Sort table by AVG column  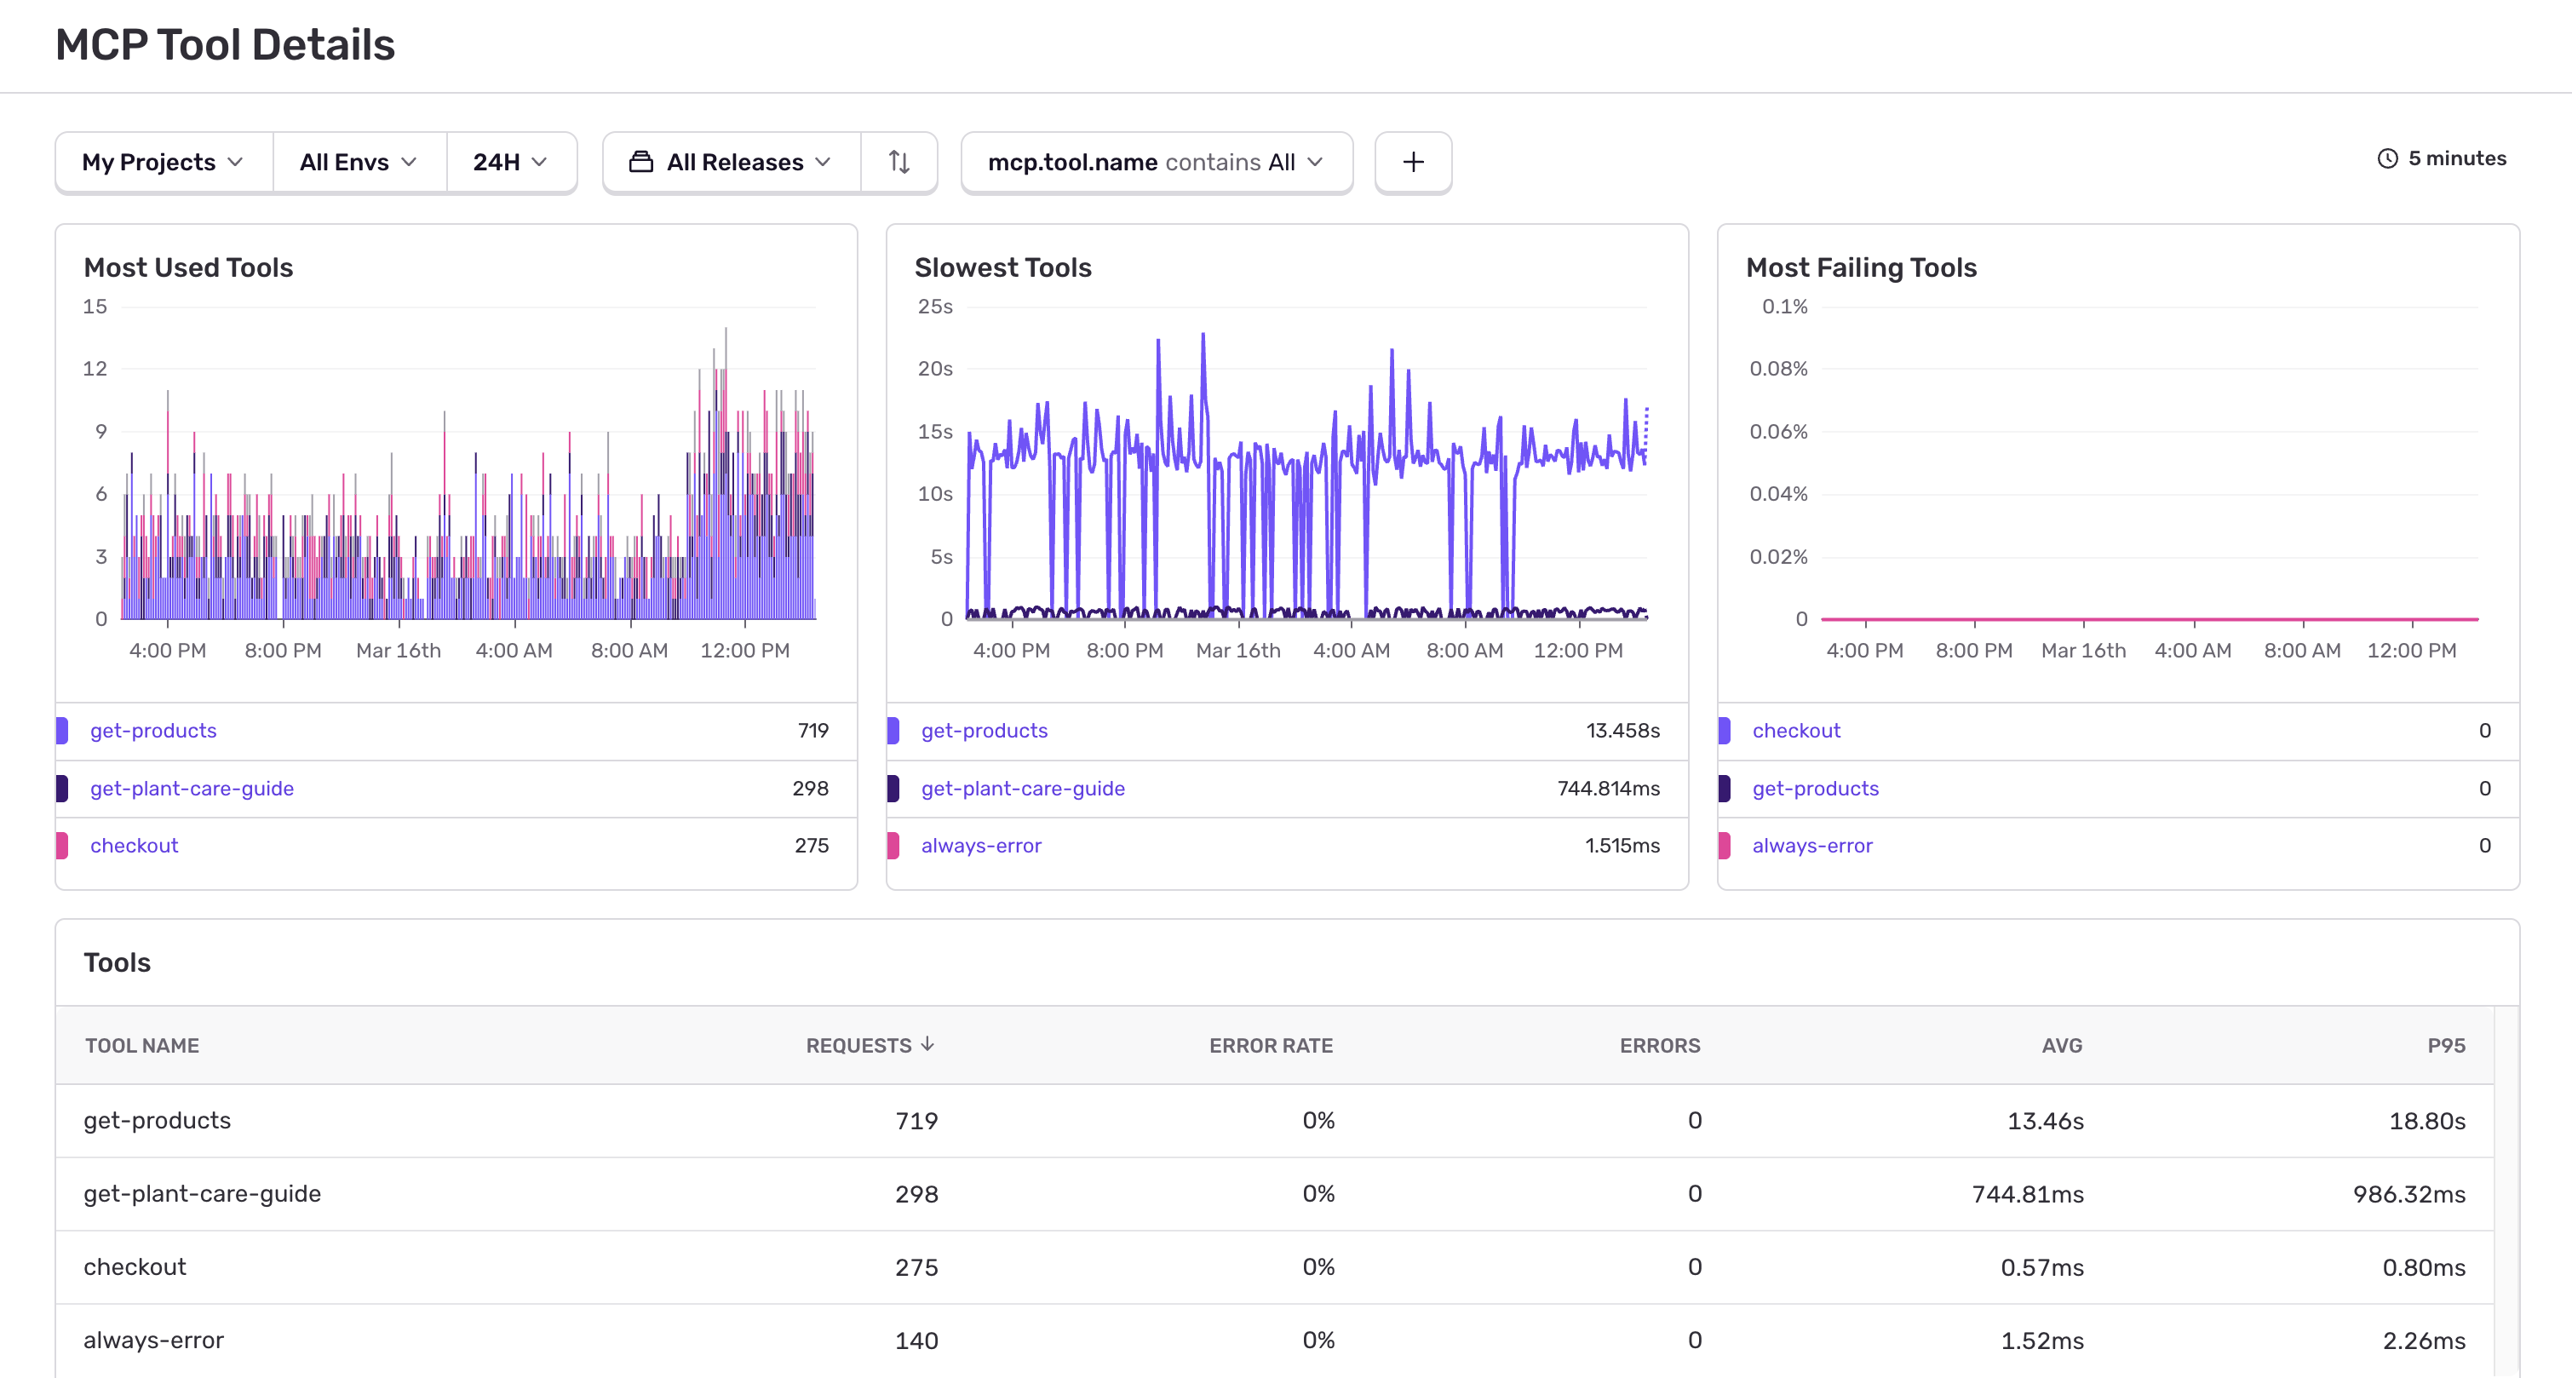point(2062,1046)
